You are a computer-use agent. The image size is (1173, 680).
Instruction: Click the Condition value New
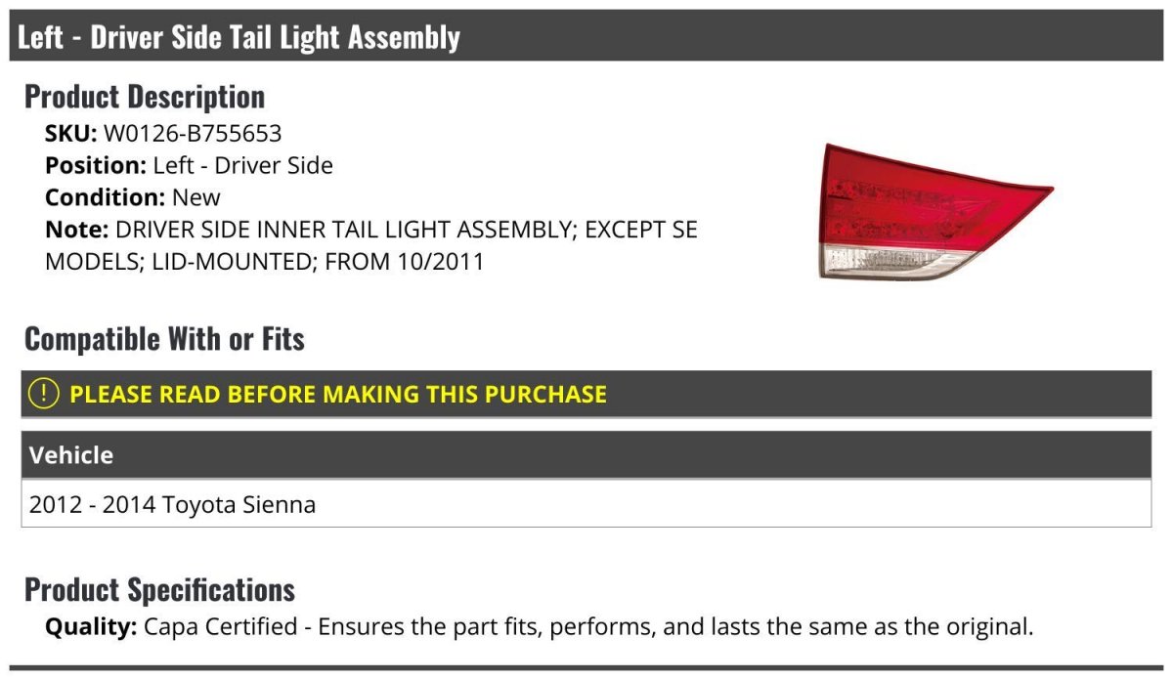[196, 197]
